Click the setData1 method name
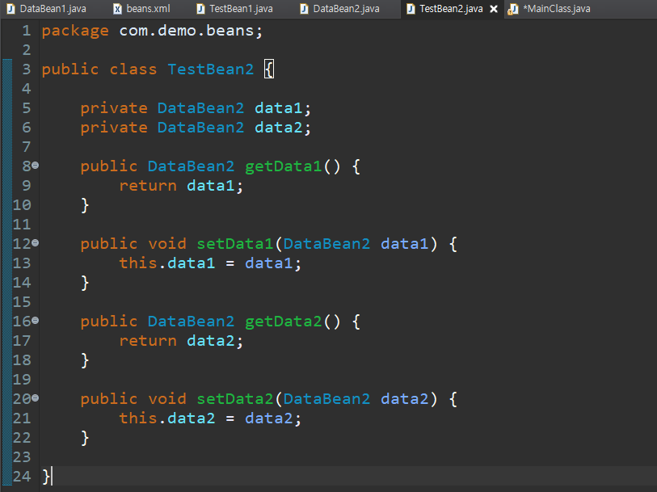 tap(235, 244)
